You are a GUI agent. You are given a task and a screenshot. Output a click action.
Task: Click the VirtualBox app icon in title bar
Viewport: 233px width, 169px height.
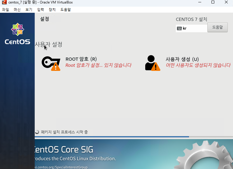pos(4,2)
